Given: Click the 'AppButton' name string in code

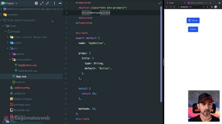Looking at the screenshot, I should pyautogui.click(x=96, y=43).
